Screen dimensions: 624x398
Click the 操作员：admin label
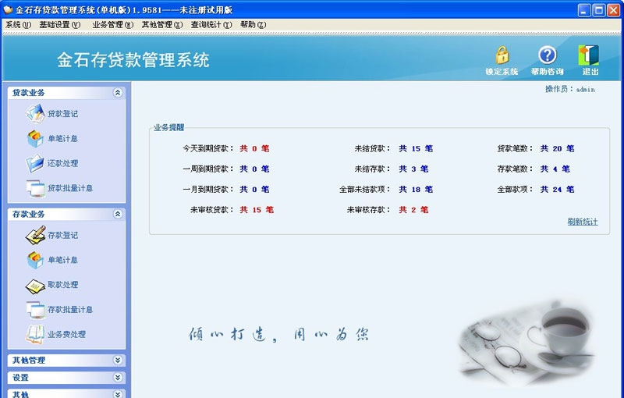point(570,89)
